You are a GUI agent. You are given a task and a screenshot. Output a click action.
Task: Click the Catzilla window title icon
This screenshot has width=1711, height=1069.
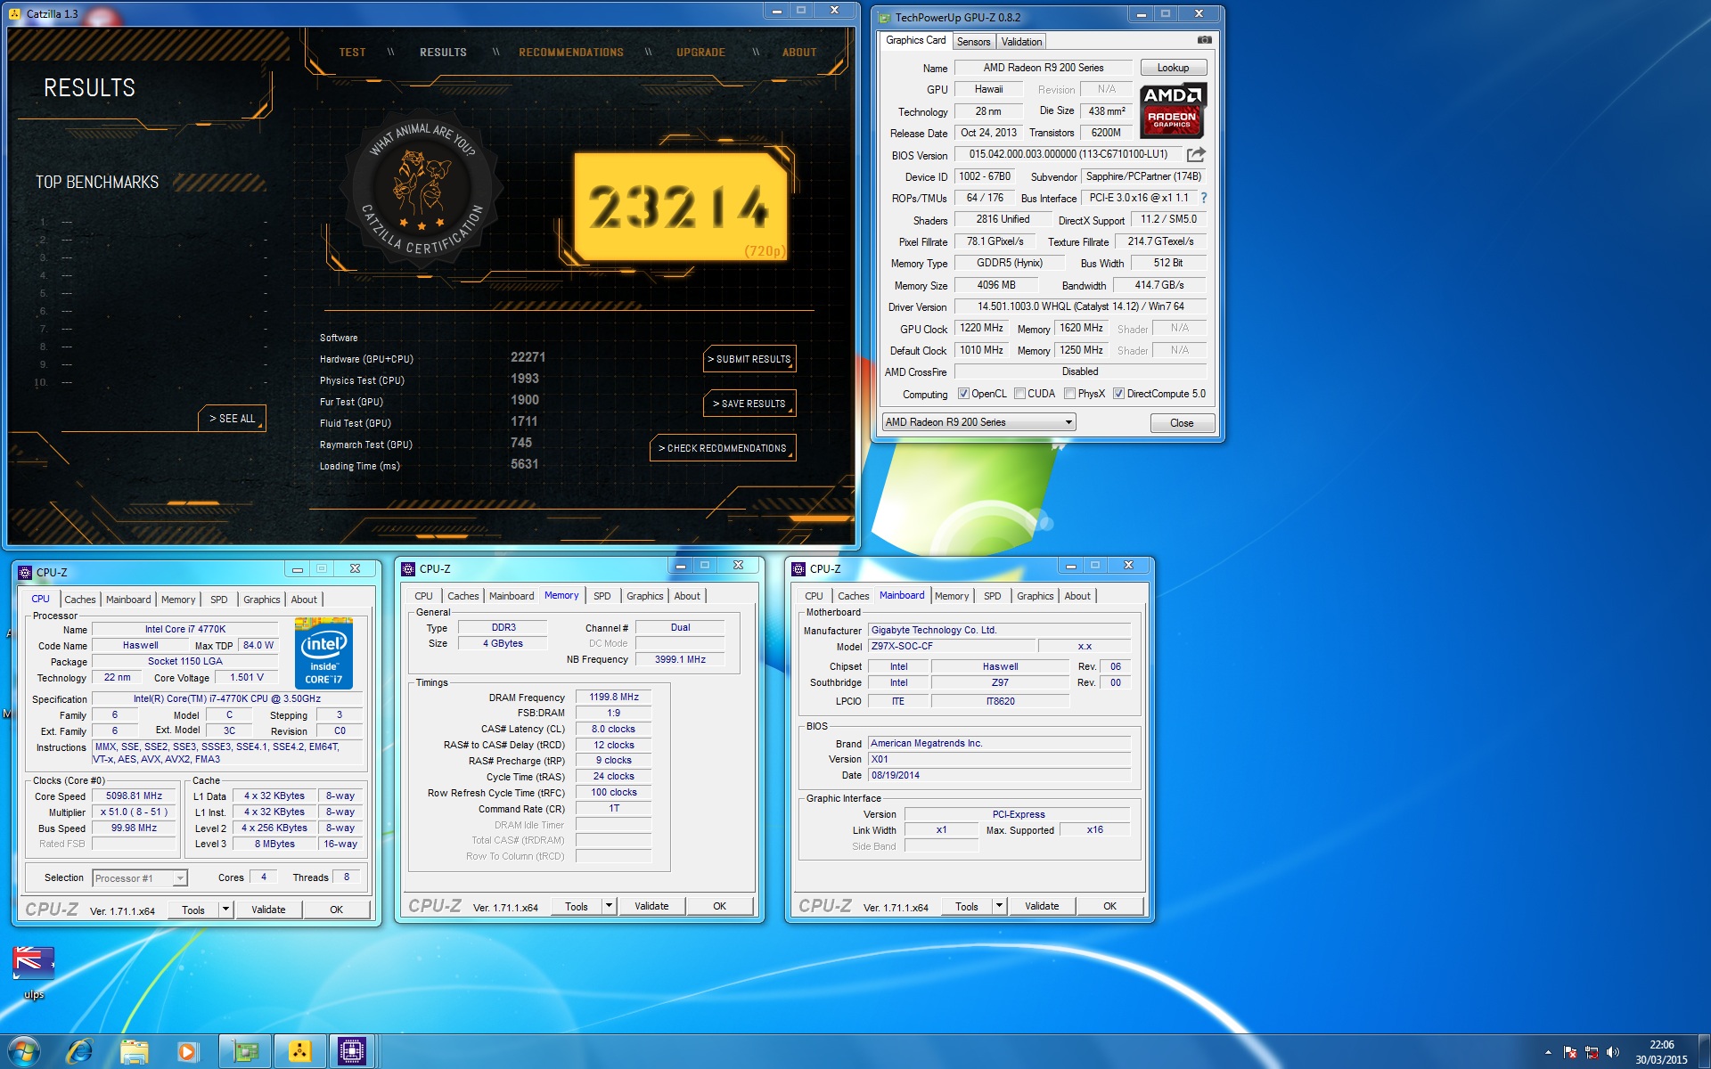click(15, 13)
